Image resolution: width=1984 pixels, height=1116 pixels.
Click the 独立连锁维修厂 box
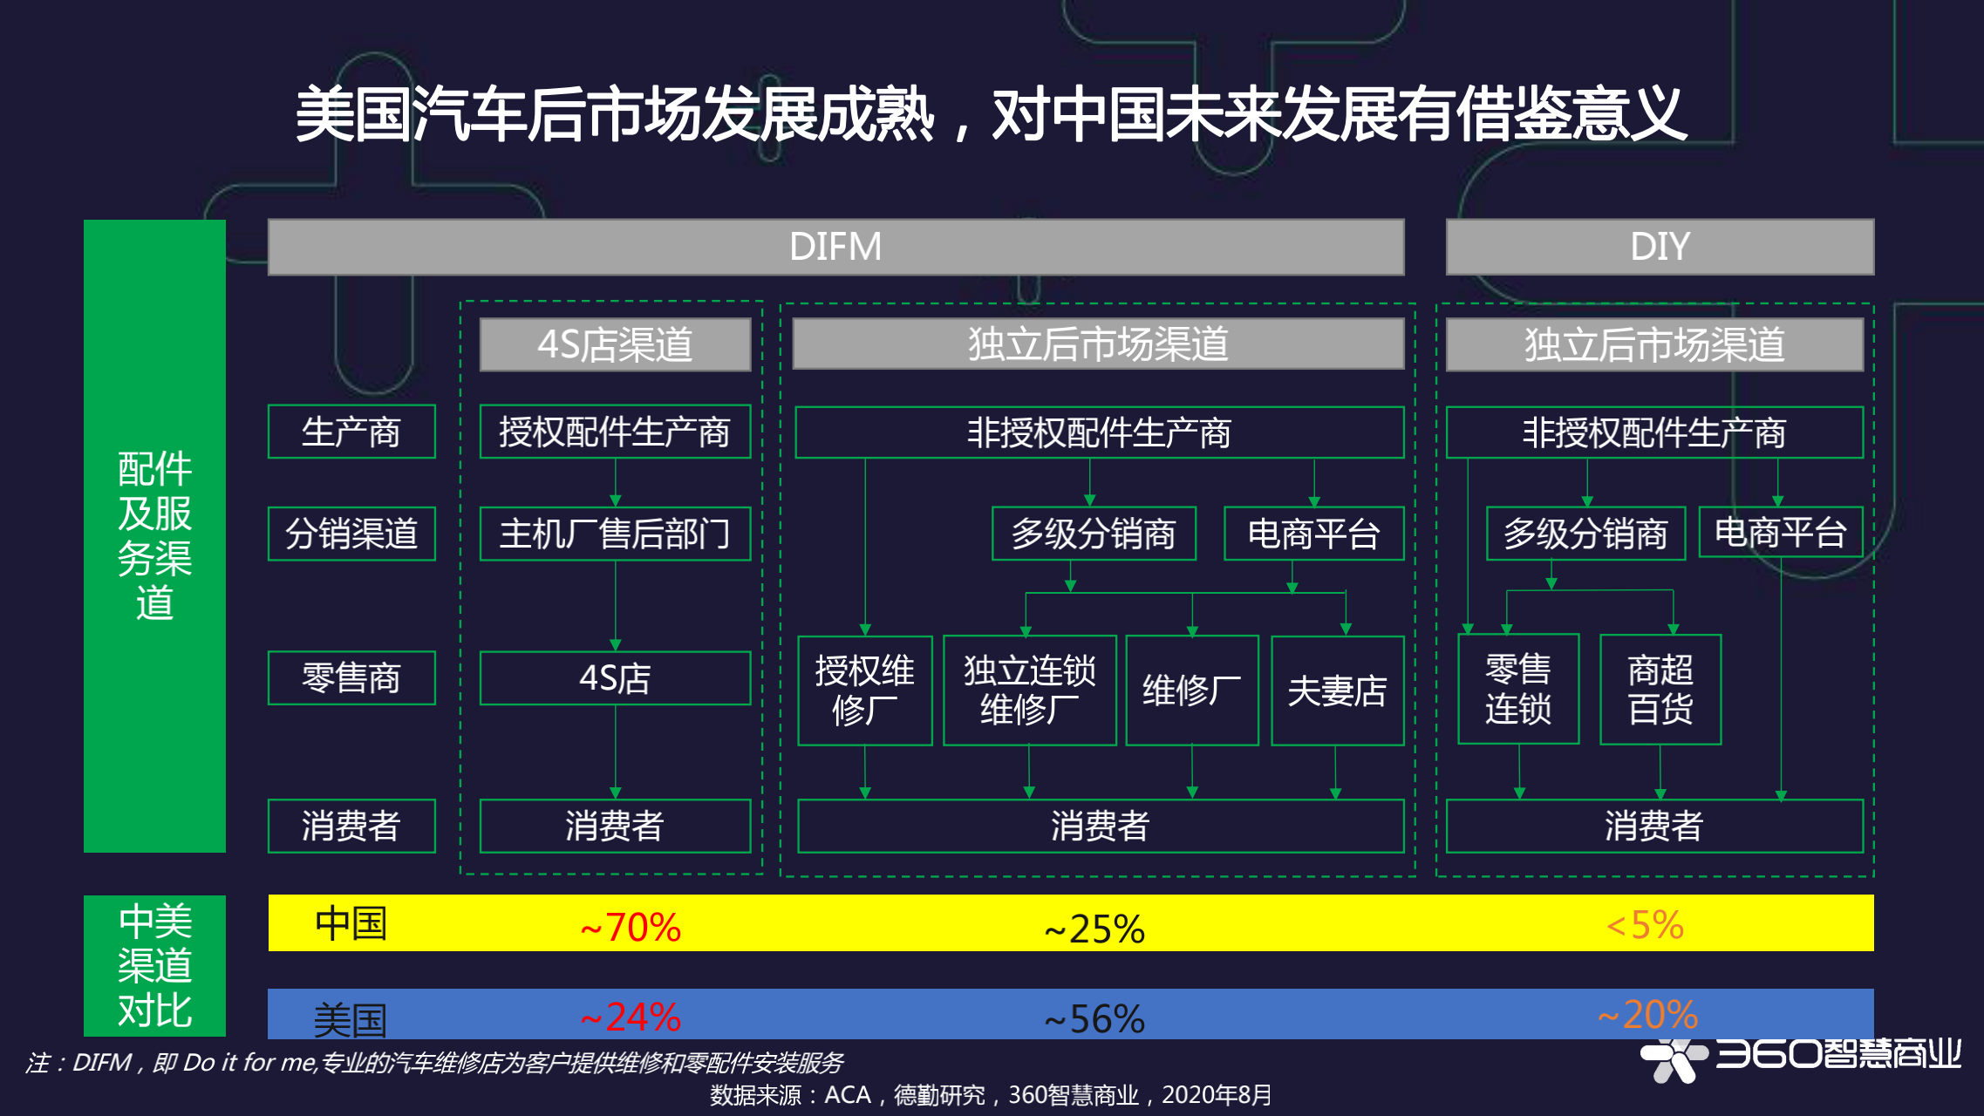coord(1029,691)
